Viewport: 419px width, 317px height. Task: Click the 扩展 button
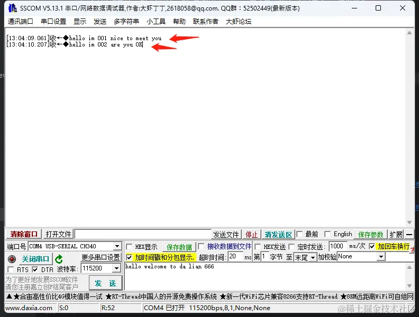point(396,235)
